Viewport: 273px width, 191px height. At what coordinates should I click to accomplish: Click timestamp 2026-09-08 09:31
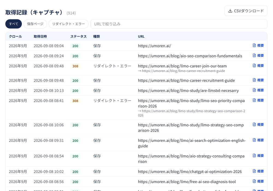click(49, 140)
